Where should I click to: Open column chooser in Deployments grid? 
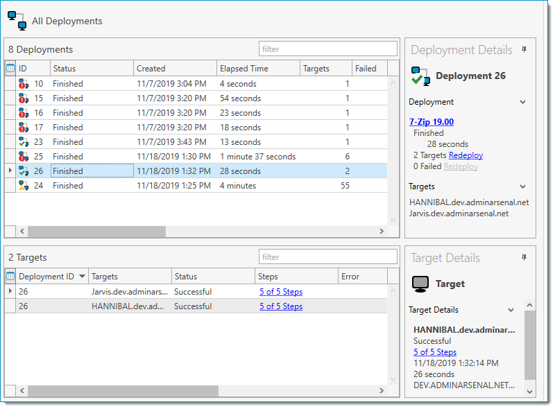(10, 69)
